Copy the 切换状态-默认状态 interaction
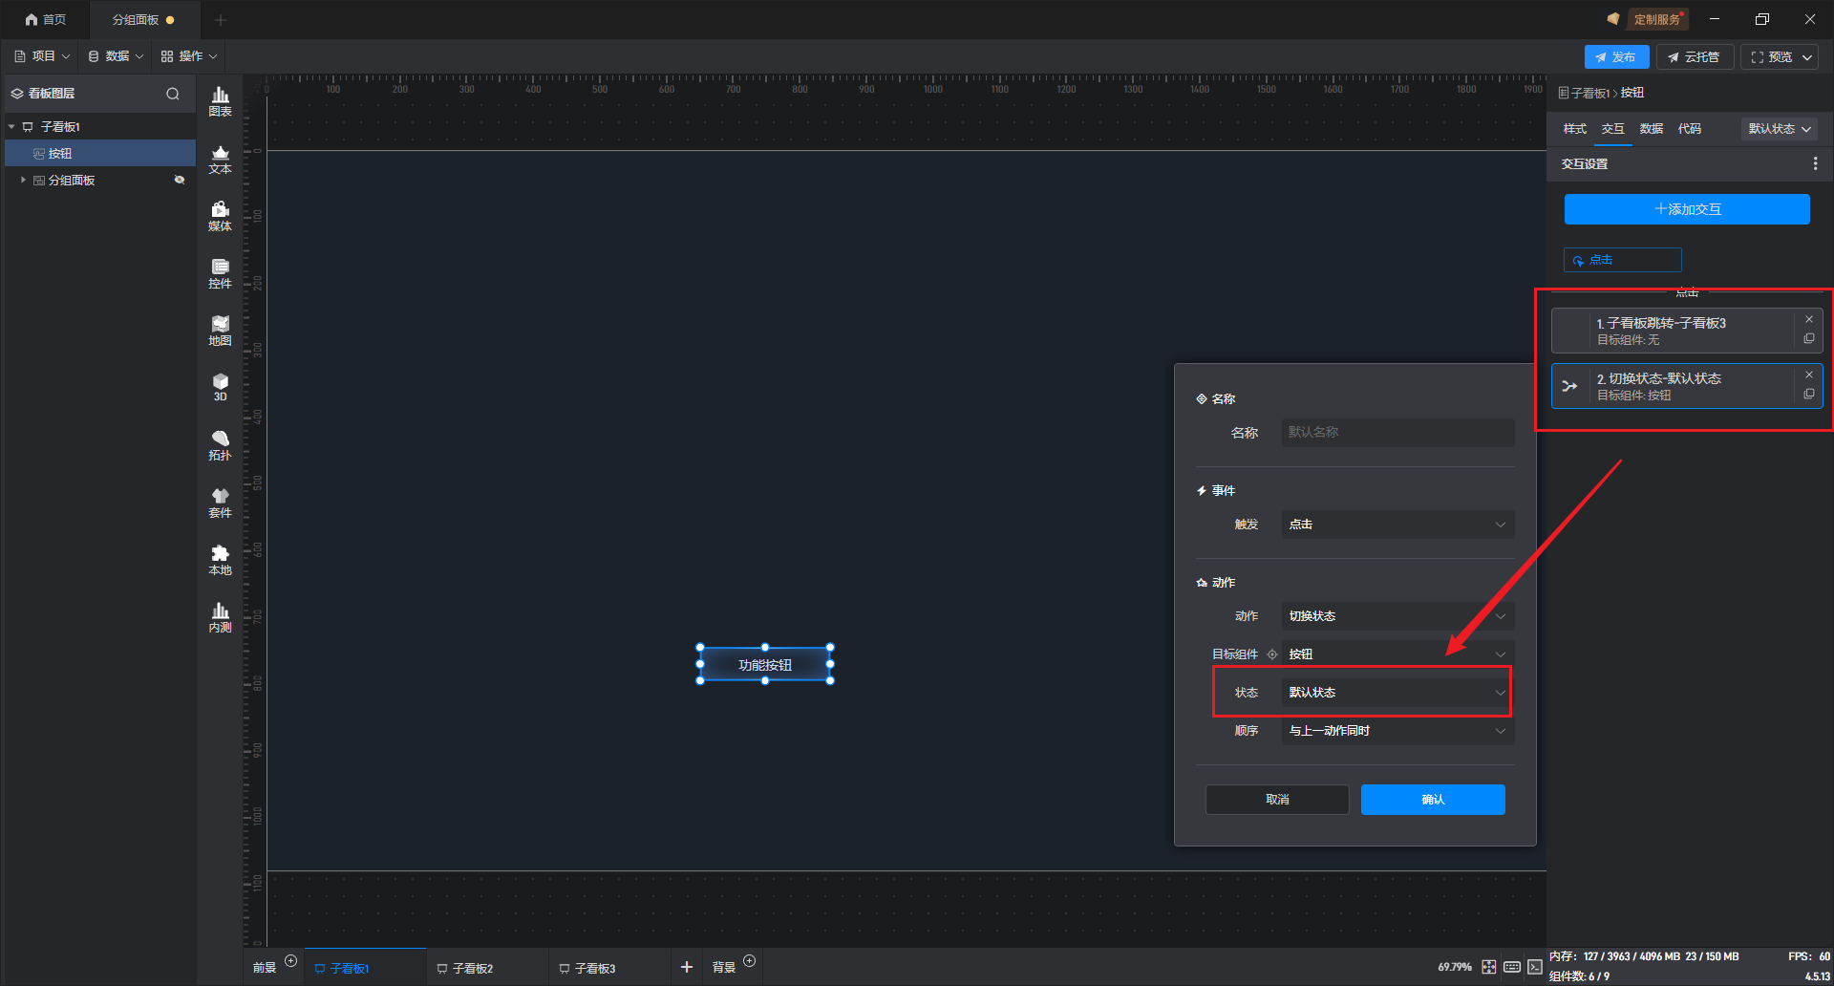 pyautogui.click(x=1809, y=395)
